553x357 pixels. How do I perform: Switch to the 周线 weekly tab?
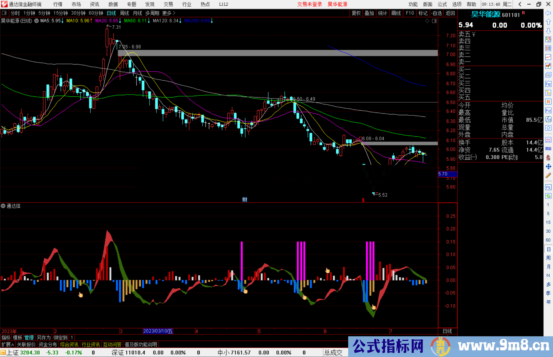[x=124, y=13]
